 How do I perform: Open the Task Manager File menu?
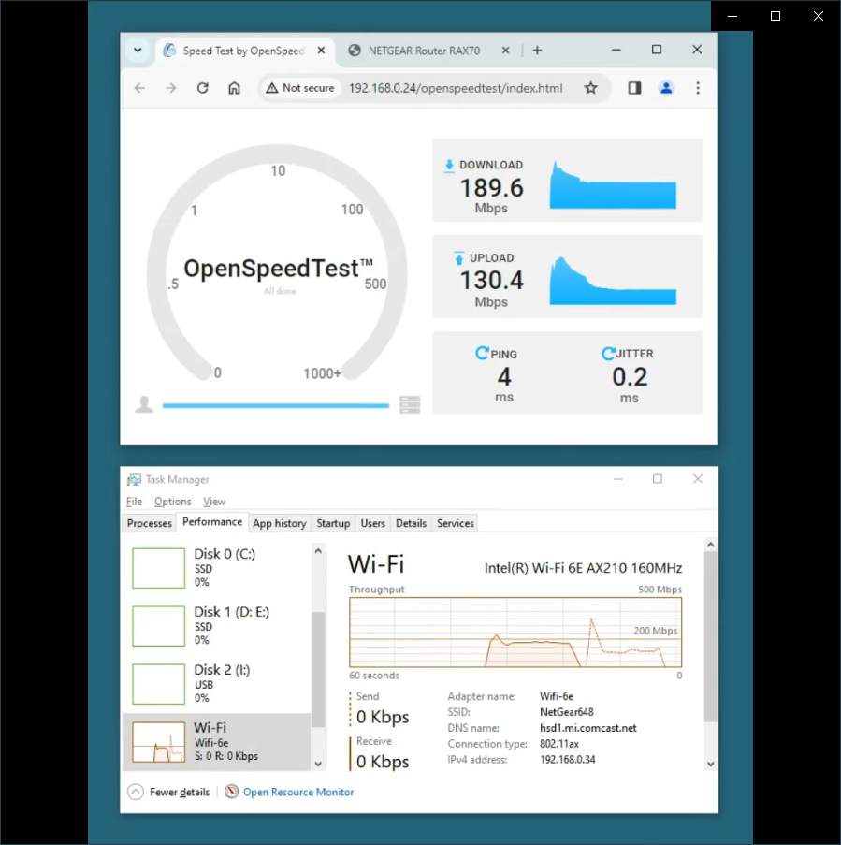[x=134, y=502]
